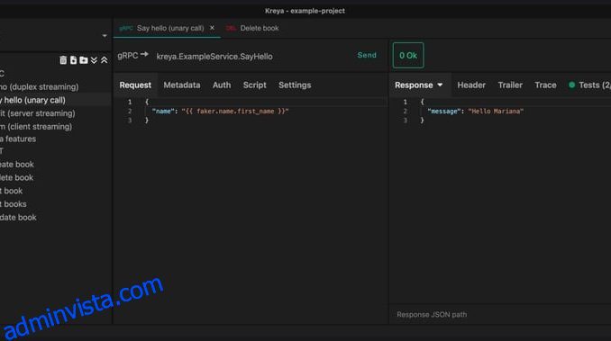
Task: Send the gRPC request
Action: point(367,55)
